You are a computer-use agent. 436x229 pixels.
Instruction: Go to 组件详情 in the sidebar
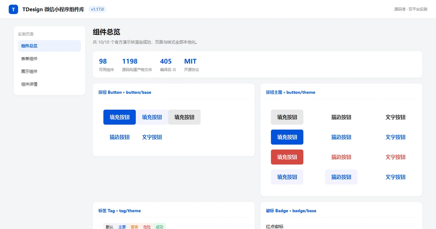pos(49,84)
